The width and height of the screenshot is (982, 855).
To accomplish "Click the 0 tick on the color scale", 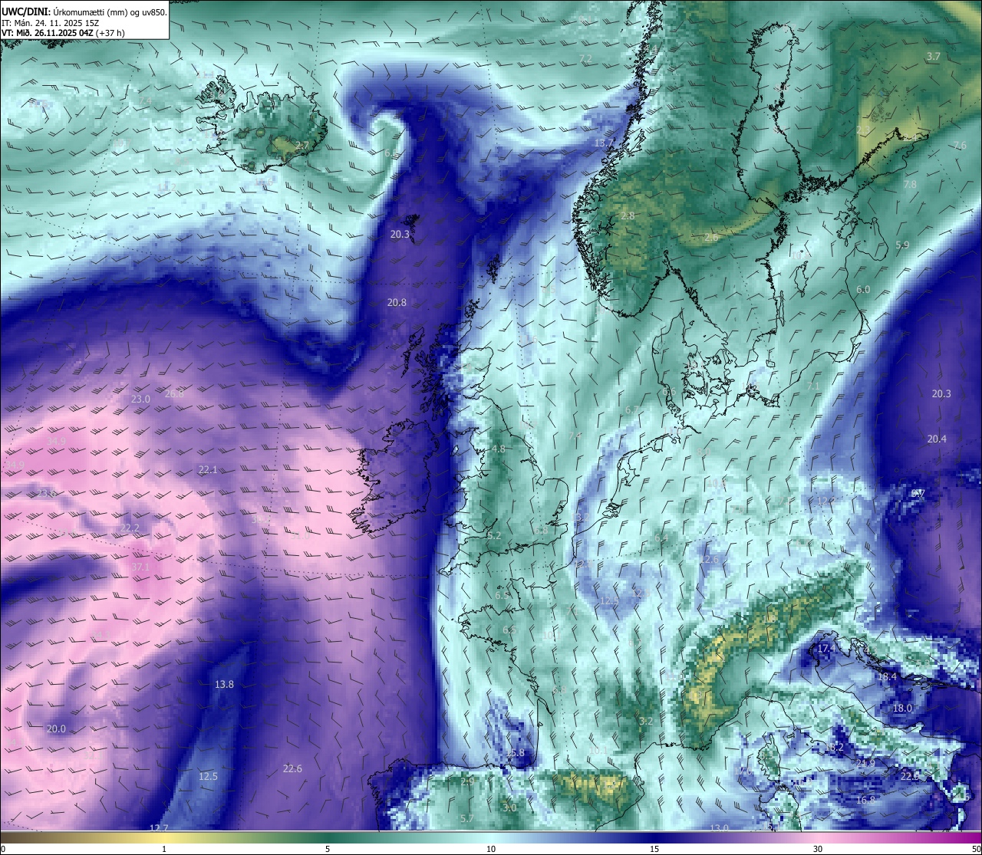I will coord(2,849).
